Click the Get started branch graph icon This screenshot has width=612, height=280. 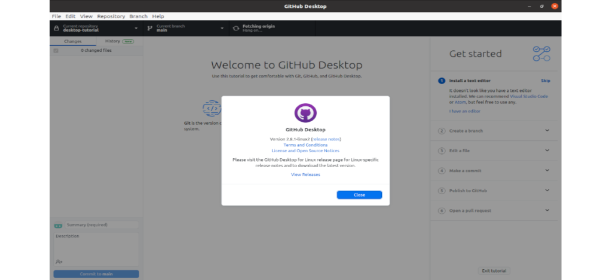[541, 54]
